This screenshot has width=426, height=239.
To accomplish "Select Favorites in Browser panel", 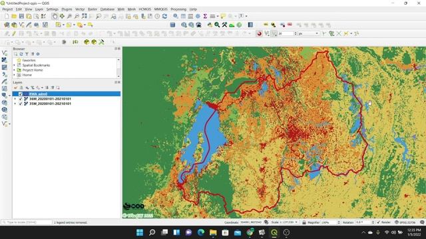I will click(x=29, y=60).
